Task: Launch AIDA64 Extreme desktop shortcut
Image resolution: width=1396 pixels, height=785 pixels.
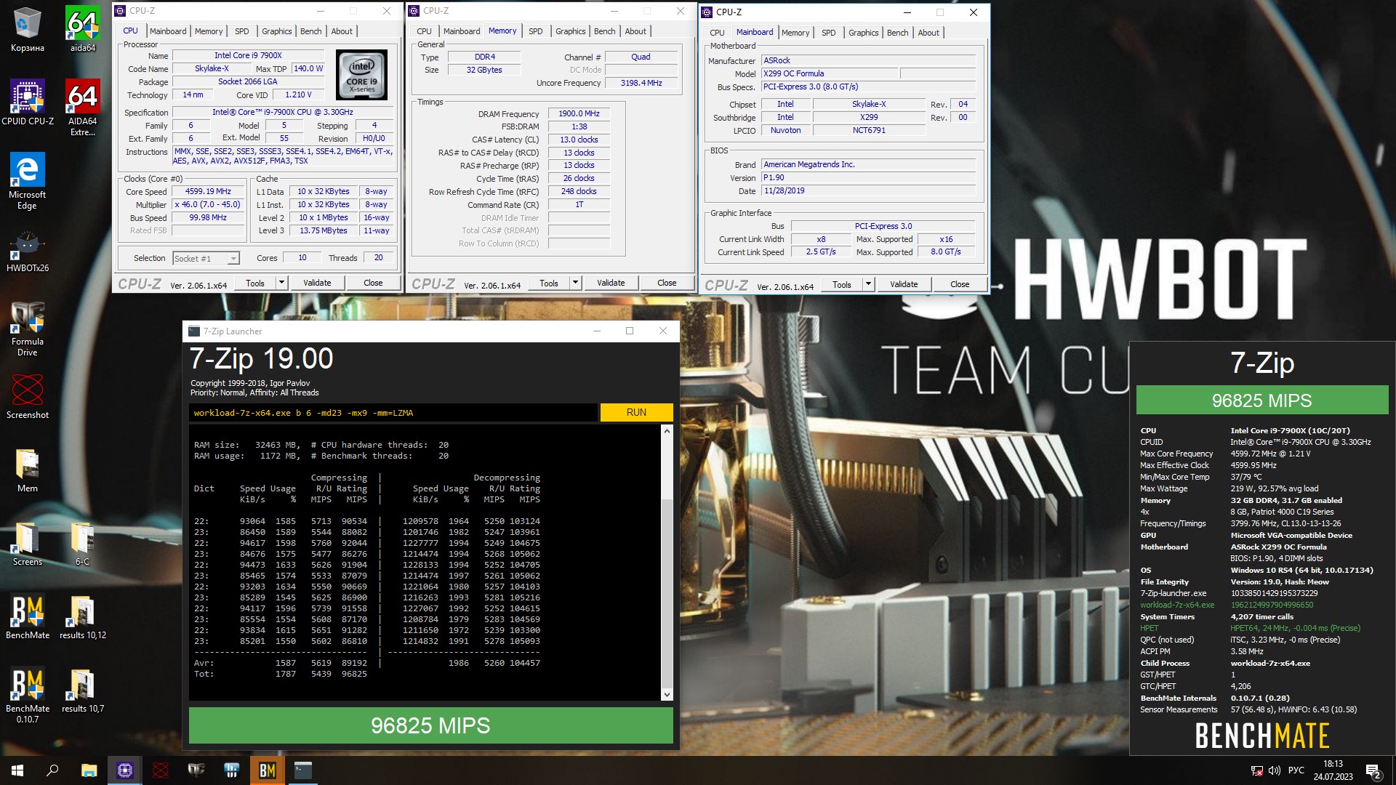Action: tap(83, 108)
